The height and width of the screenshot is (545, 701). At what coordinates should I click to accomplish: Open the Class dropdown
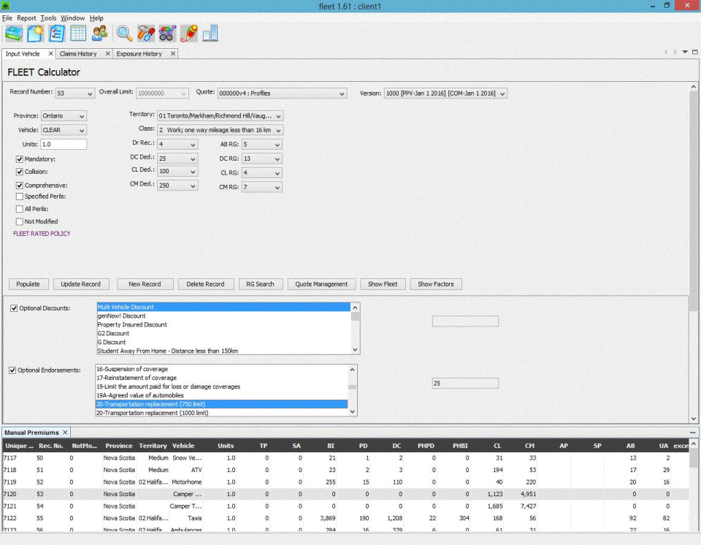(x=220, y=130)
